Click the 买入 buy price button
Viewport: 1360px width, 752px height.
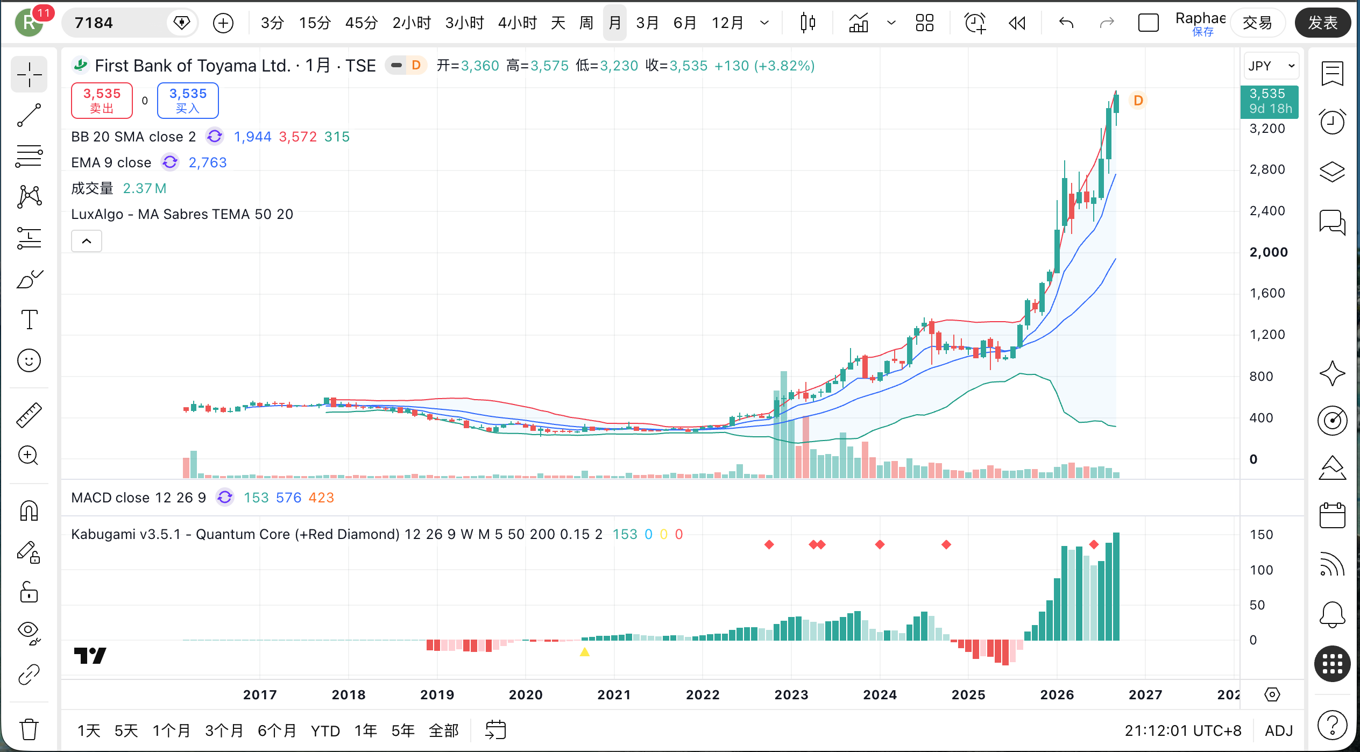(x=188, y=101)
